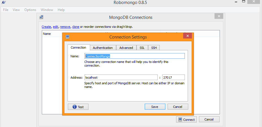Open the File menu
262x127 pixels.
click(x=6, y=10)
